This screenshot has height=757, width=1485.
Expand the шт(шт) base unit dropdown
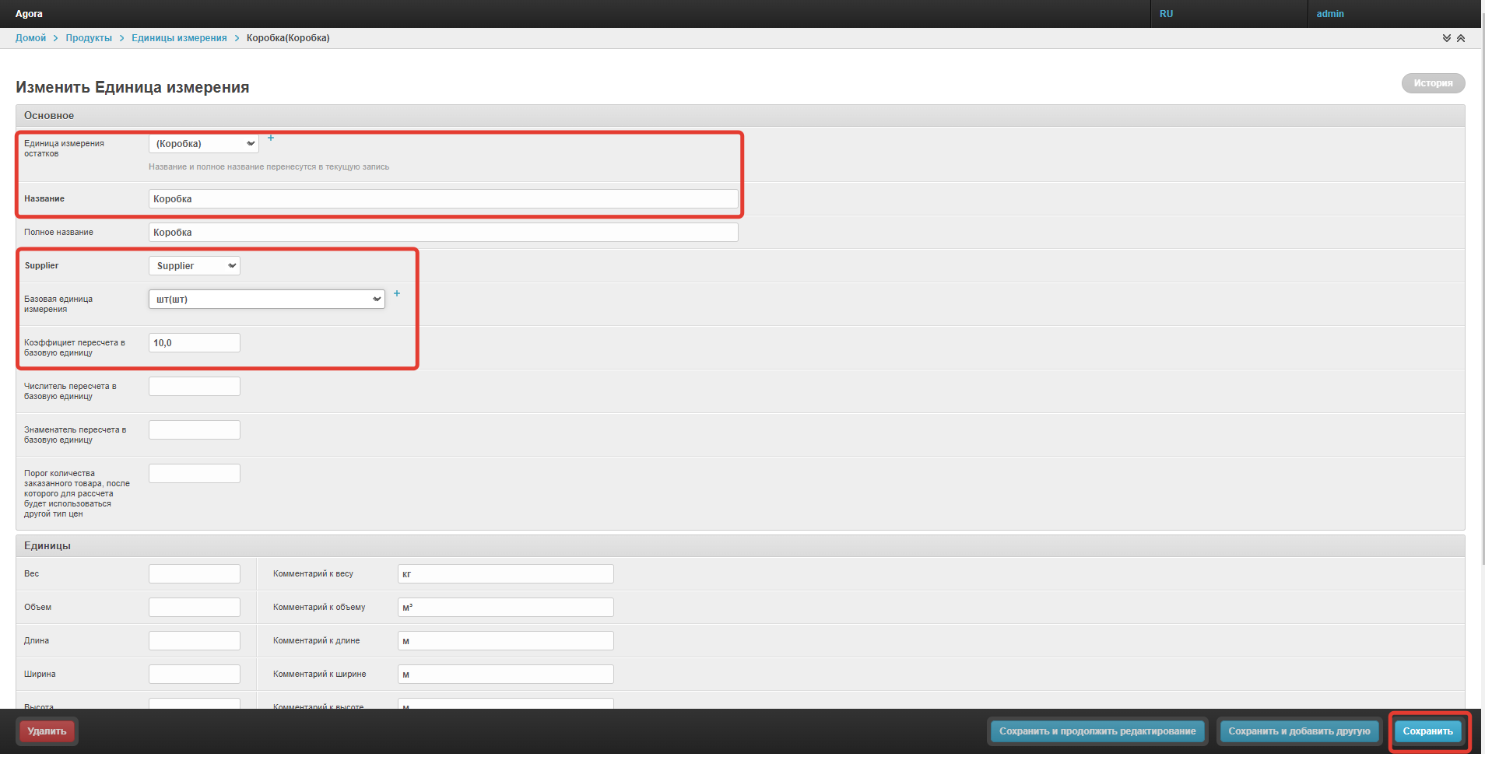click(x=267, y=300)
